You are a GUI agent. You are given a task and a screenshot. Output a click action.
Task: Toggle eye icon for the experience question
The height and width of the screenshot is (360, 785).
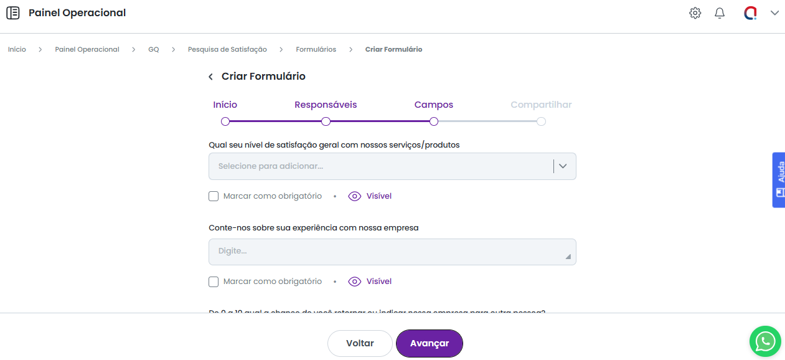[x=355, y=282]
